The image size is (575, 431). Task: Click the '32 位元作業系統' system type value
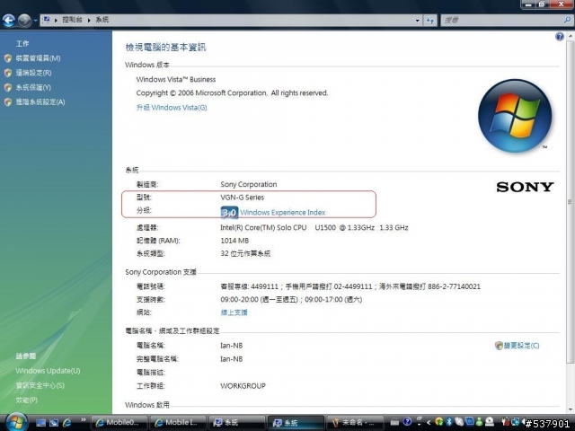[x=245, y=253]
